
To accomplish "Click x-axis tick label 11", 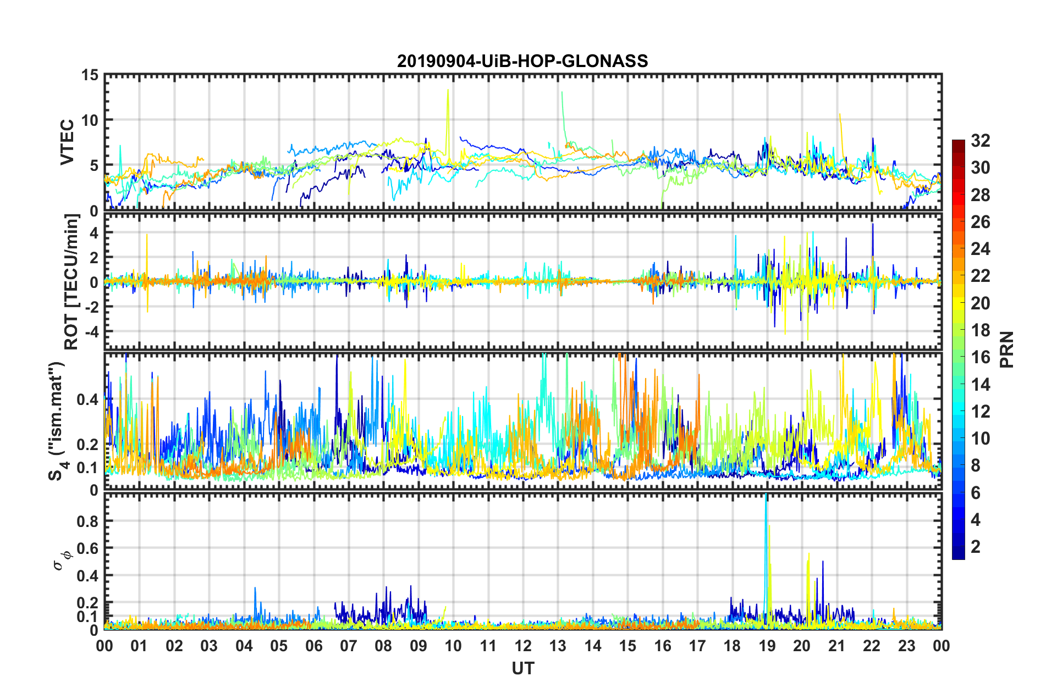I will point(488,646).
